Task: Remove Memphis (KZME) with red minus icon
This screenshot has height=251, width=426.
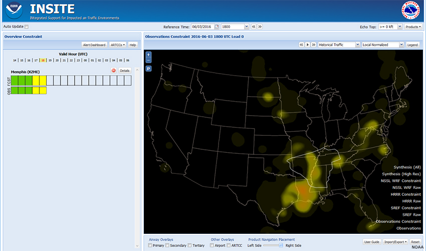Action: click(114, 71)
